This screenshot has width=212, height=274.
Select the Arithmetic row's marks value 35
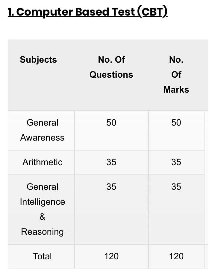pos(176,162)
